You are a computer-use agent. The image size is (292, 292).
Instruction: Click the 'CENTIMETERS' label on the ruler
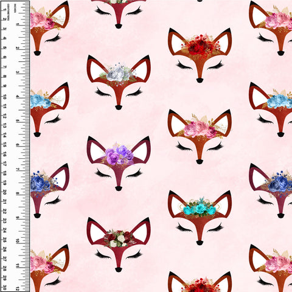point(8,12)
